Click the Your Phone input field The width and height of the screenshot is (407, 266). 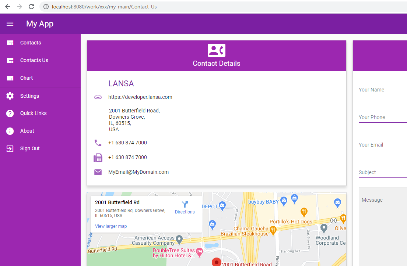(383, 117)
